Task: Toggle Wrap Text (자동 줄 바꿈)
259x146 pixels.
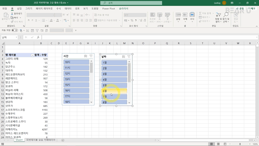Action: pos(102,15)
